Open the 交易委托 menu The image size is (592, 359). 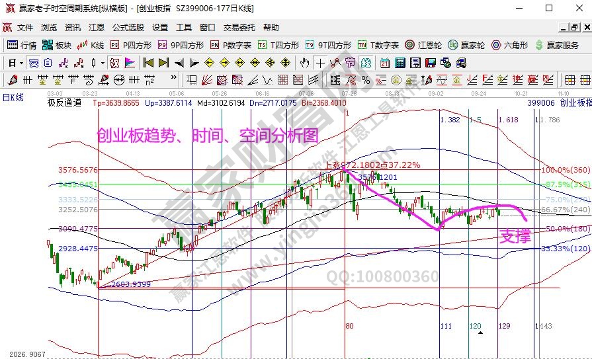tap(239, 28)
